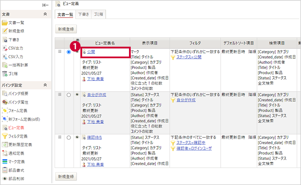Image resolution: width=301 pixels, height=185 pixels.
Task: Open 下地 美香 user link in 確認待ち row
Action: pos(95,164)
